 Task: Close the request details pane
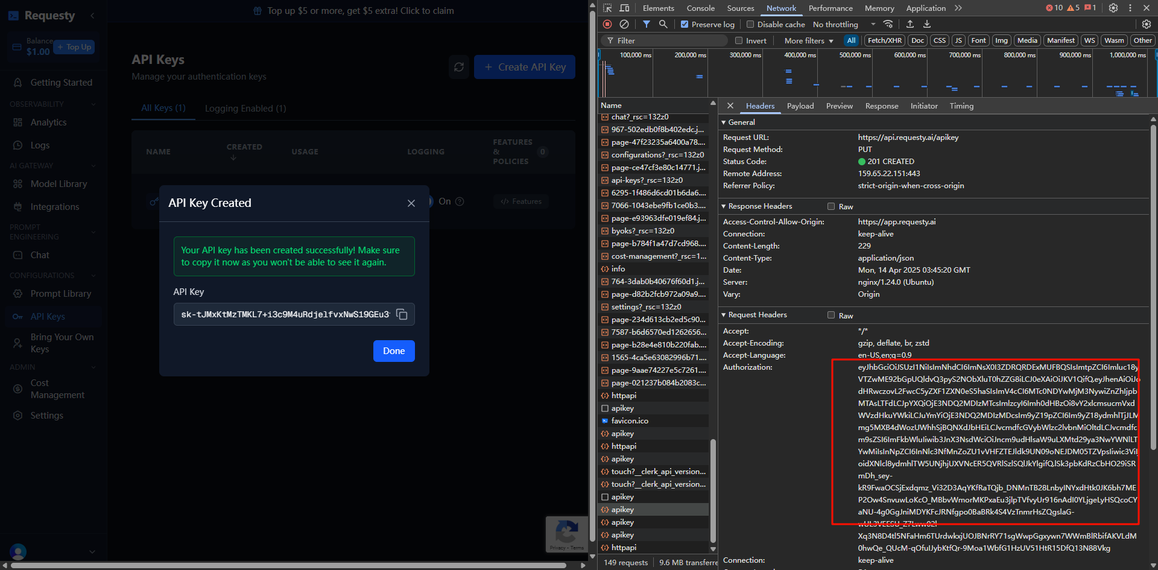point(730,106)
